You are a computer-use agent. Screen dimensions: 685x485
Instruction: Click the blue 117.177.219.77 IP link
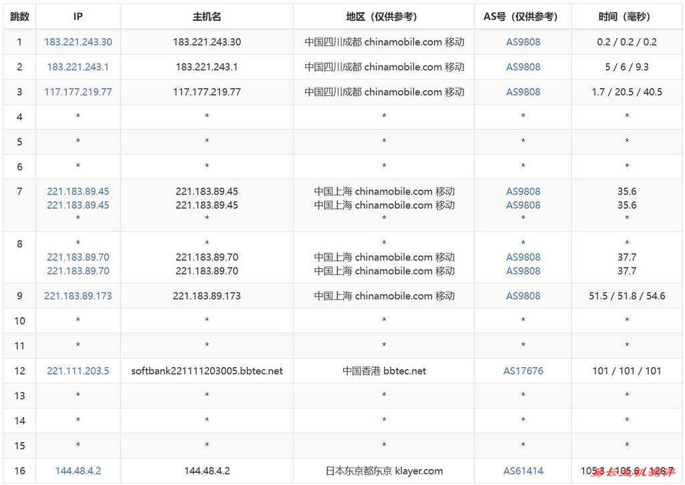(x=78, y=92)
